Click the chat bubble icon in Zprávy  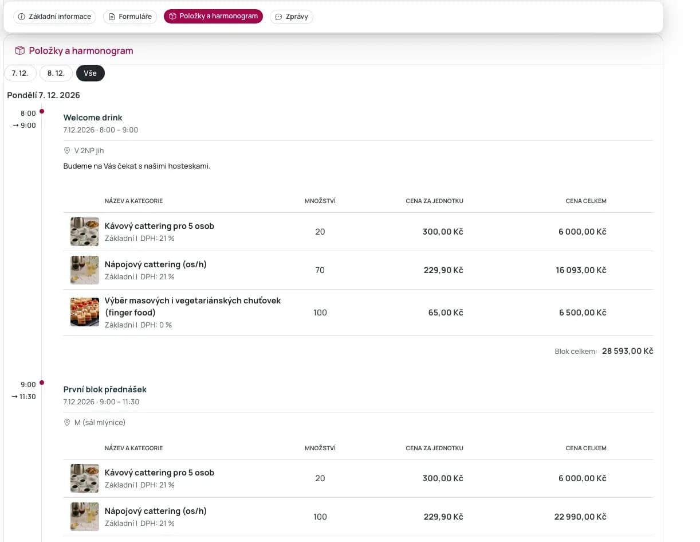point(278,17)
